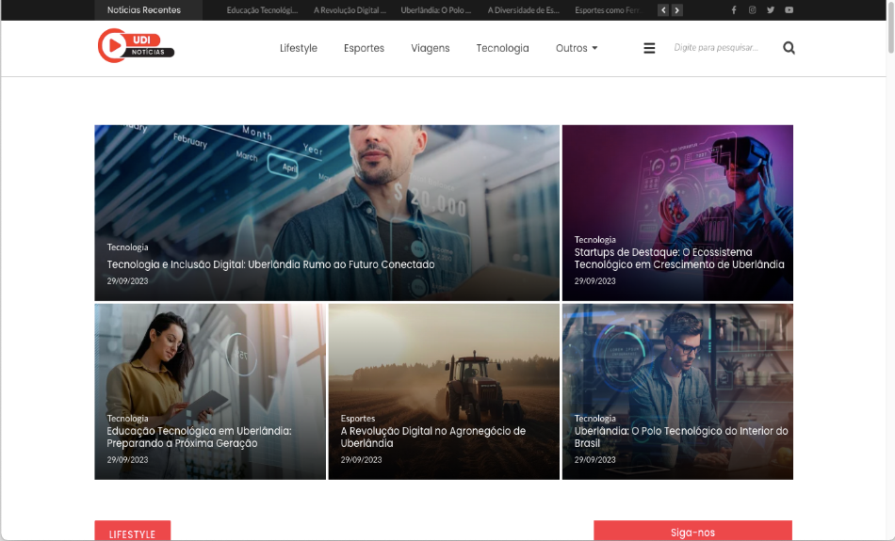
Task: Open Tecnologia in the navigation bar
Action: (502, 48)
